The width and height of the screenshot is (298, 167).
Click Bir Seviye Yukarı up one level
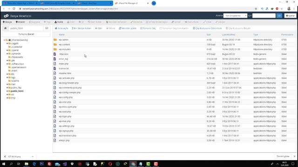coord(82,28)
